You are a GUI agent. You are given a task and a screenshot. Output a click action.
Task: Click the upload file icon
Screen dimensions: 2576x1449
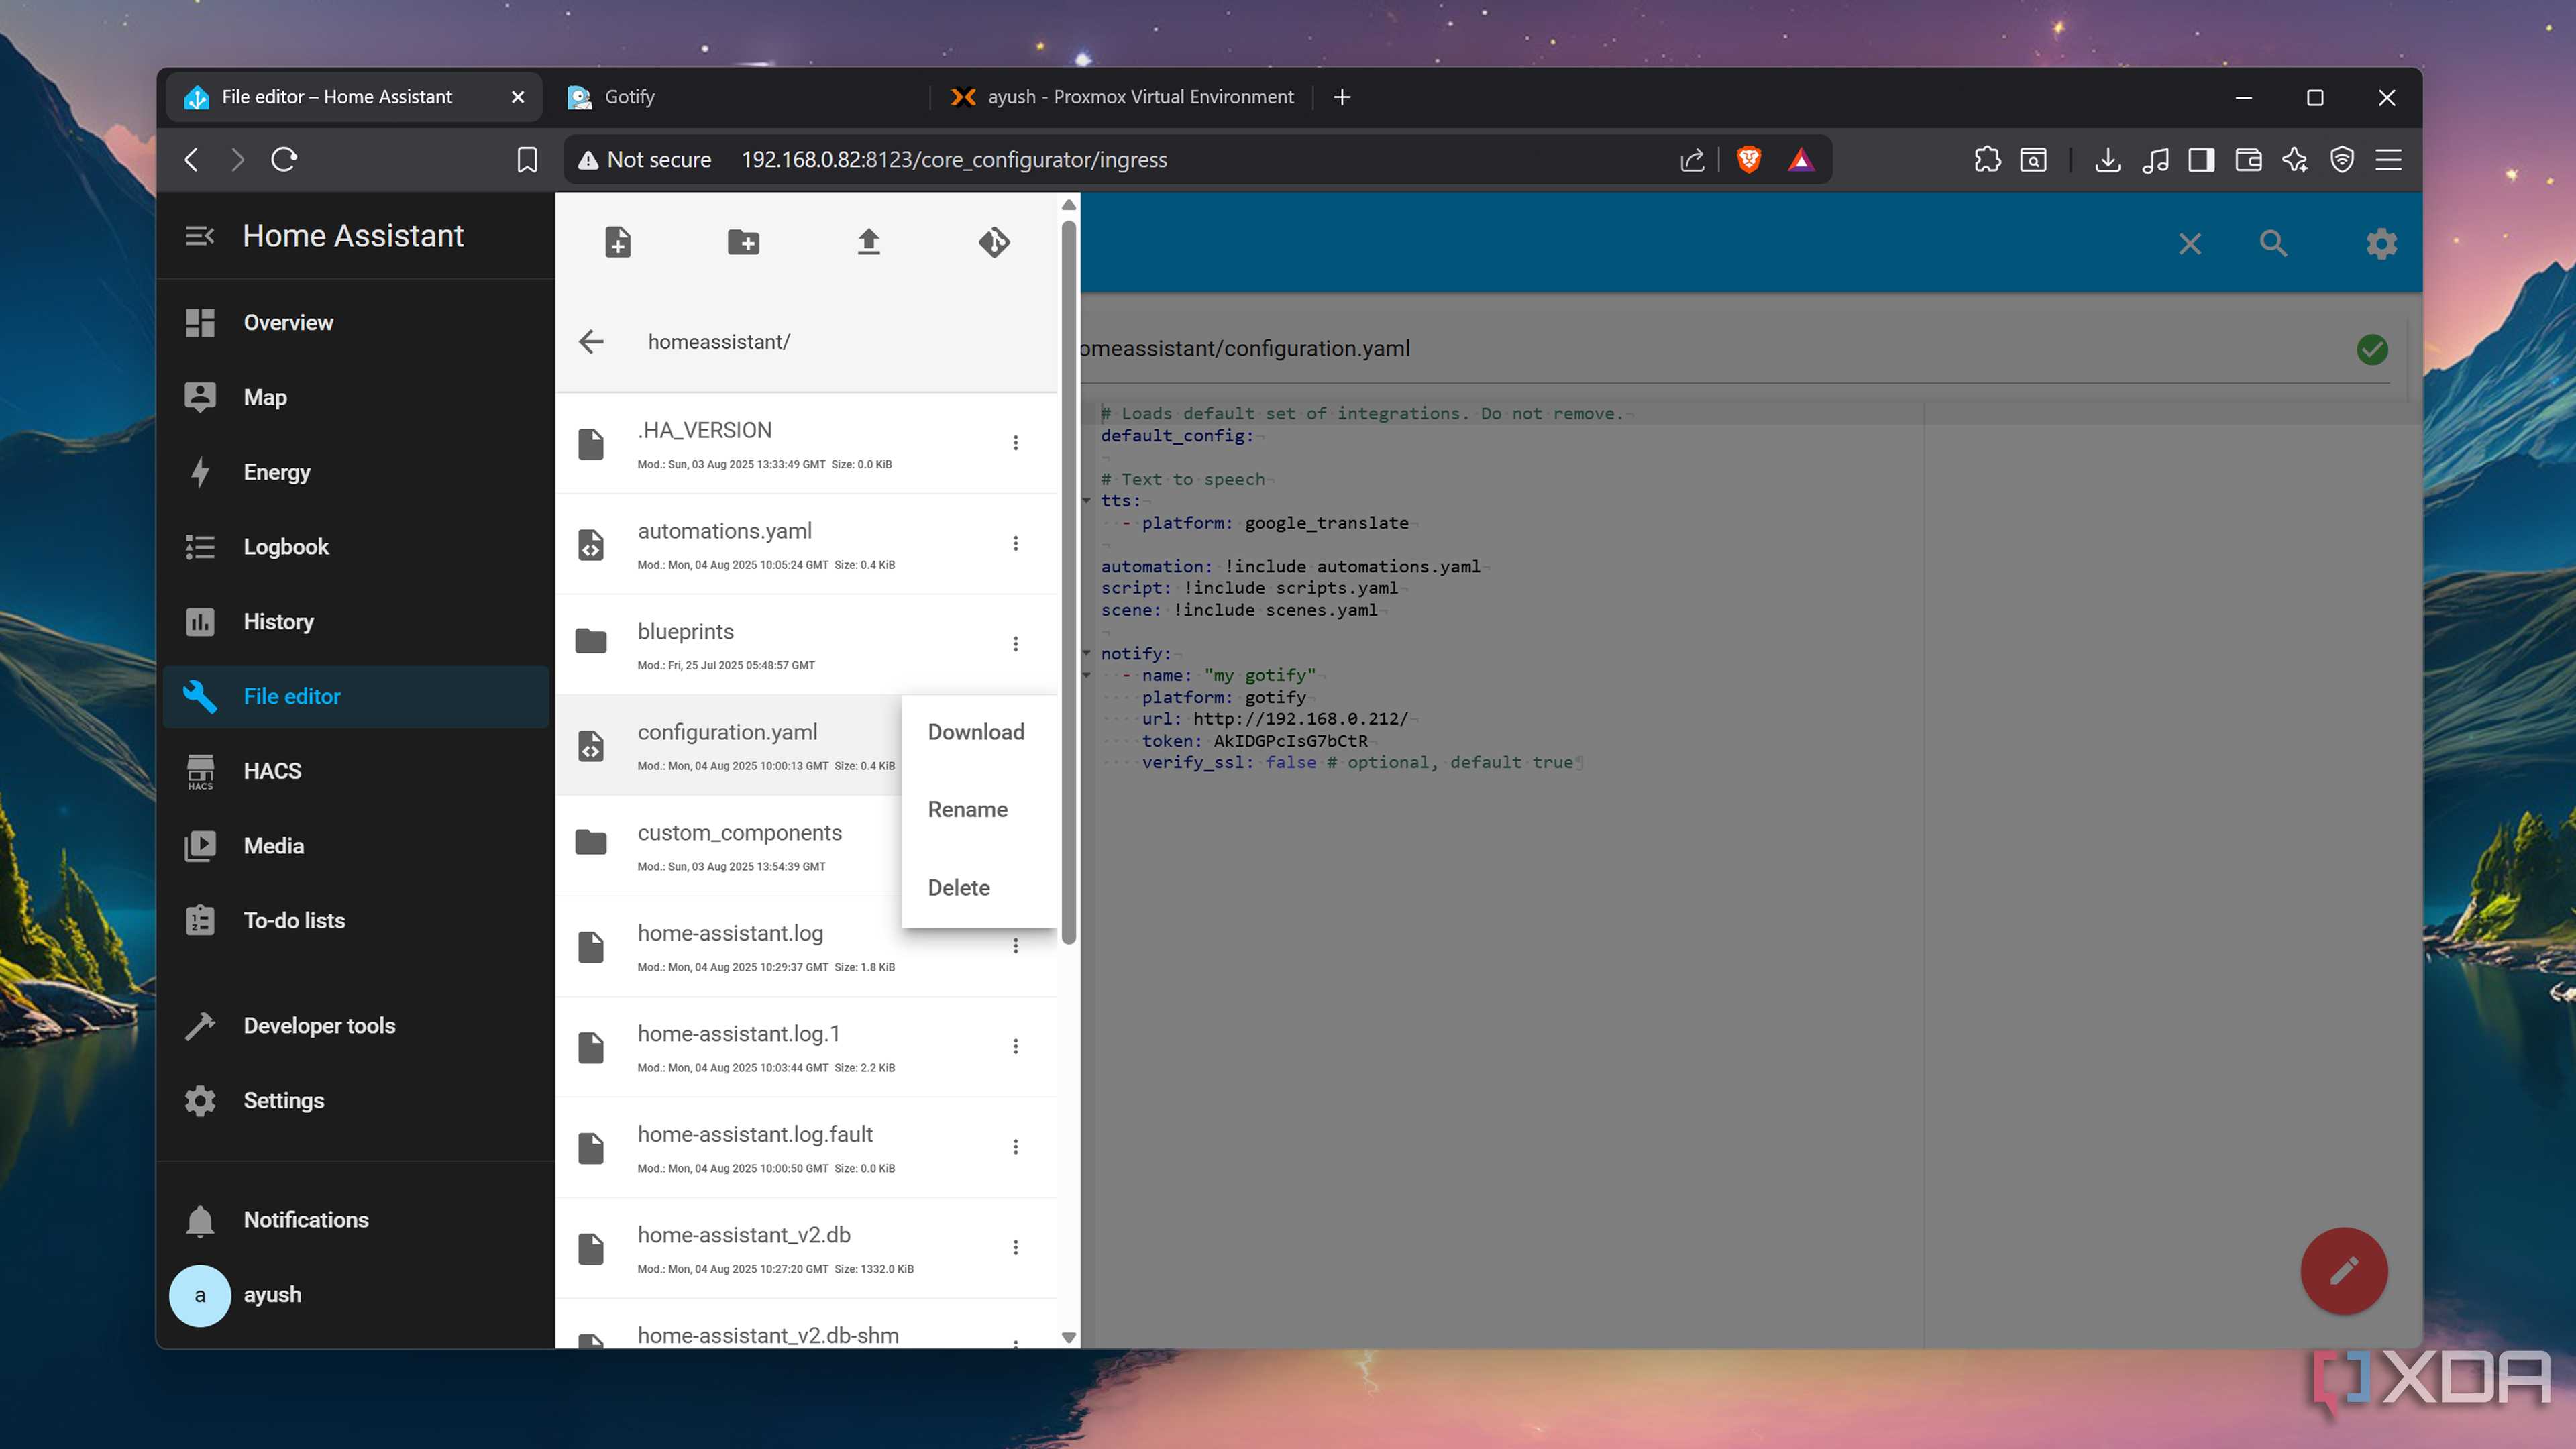point(868,242)
